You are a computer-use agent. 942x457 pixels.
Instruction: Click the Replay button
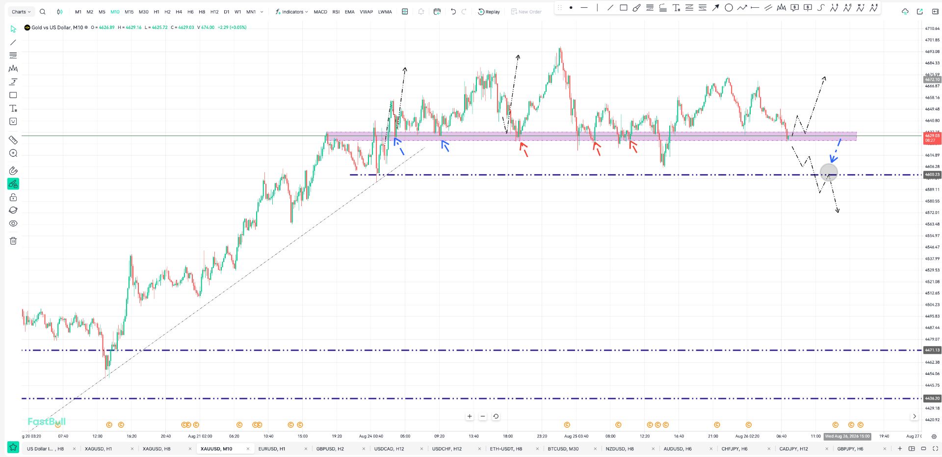(489, 12)
